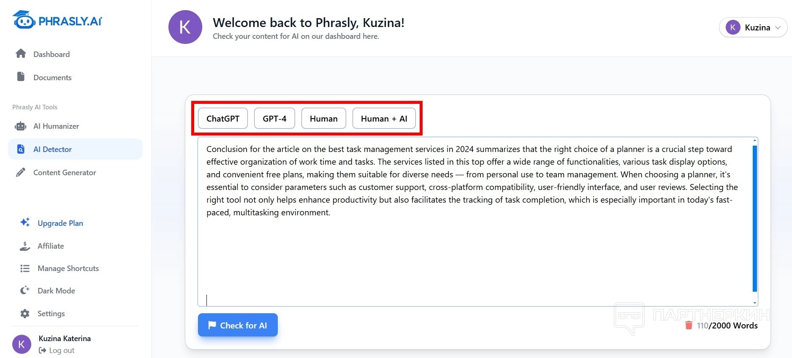Open Dashboard via the house icon
This screenshot has height=358, width=792.
tap(21, 54)
